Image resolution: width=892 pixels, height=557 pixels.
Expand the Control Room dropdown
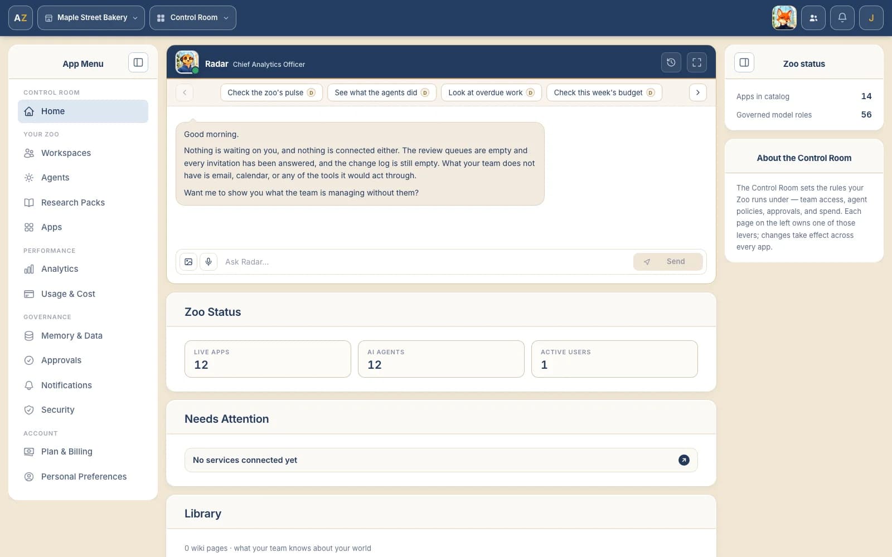tap(193, 18)
